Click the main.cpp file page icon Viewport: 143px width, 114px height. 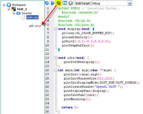click(24, 17)
